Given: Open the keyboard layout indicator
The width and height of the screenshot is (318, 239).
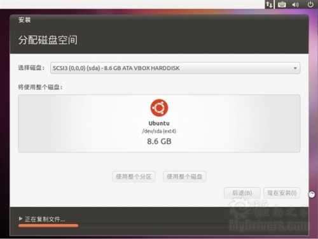Looking at the screenshot, I should [282, 4].
